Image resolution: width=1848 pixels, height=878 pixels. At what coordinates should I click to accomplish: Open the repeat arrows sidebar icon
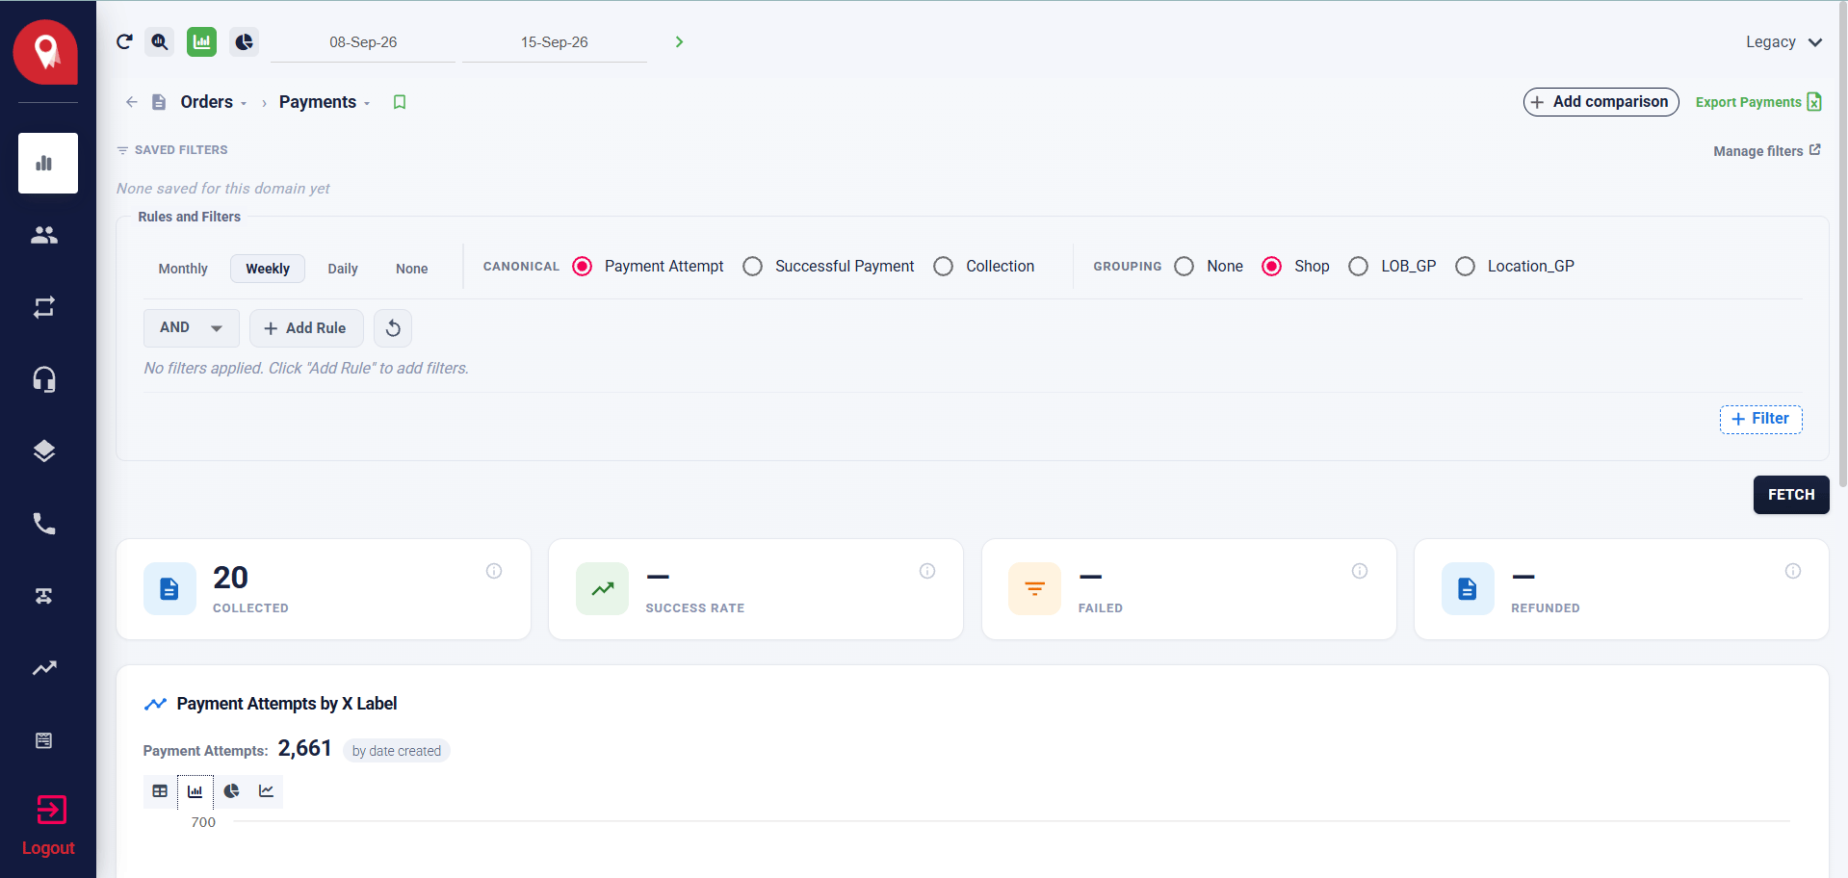click(44, 307)
